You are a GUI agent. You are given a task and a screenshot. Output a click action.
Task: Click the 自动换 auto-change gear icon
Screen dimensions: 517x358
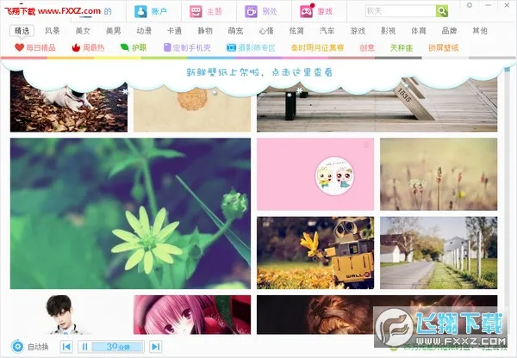17,347
